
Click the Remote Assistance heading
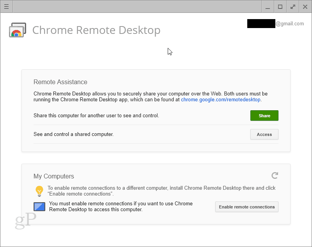click(60, 82)
